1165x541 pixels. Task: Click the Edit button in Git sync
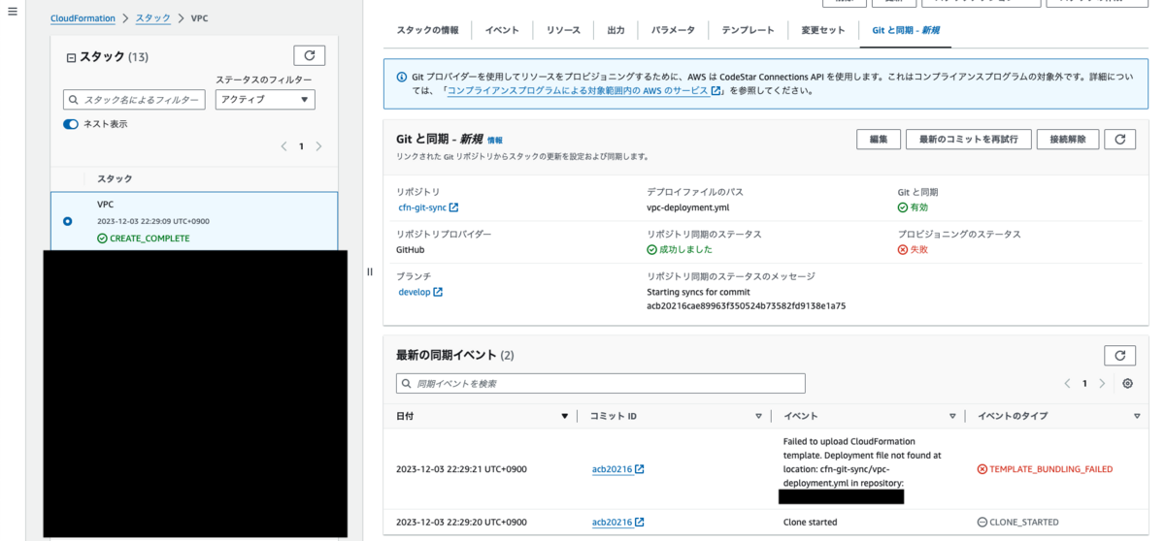[879, 140]
